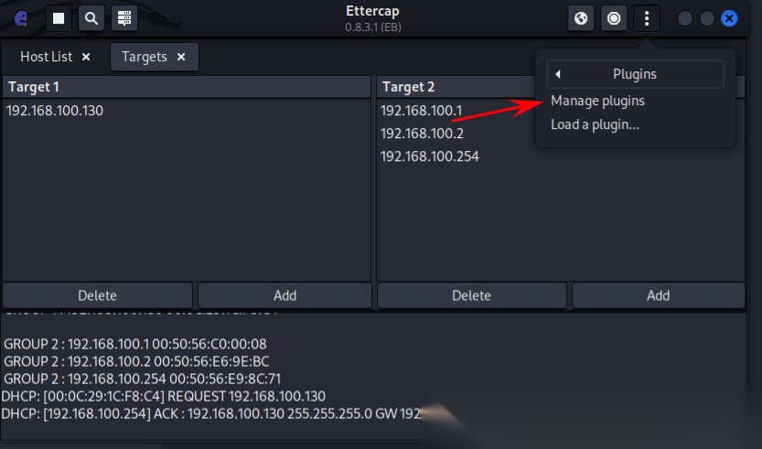Switch to the Host List tab
This screenshot has width=762, height=449.
(46, 57)
